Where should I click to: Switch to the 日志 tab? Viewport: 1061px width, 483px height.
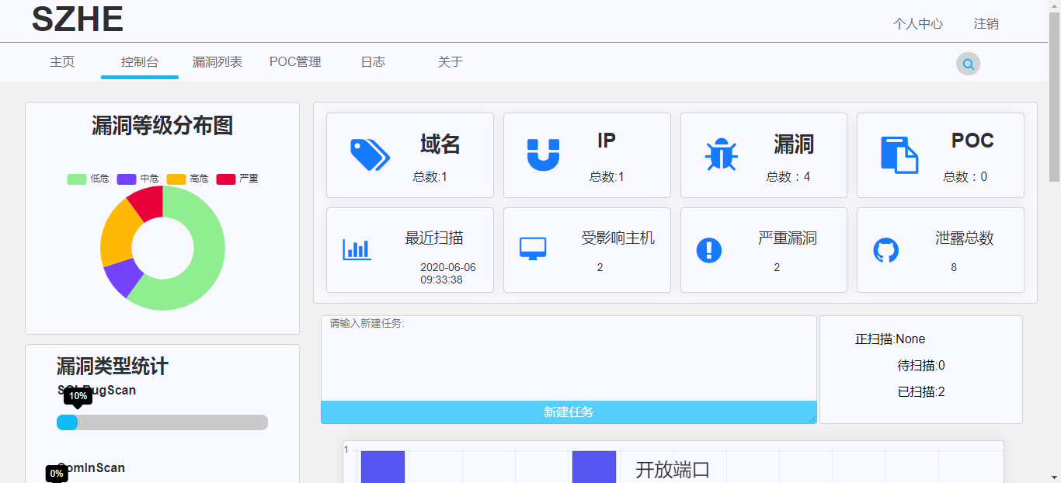(373, 61)
